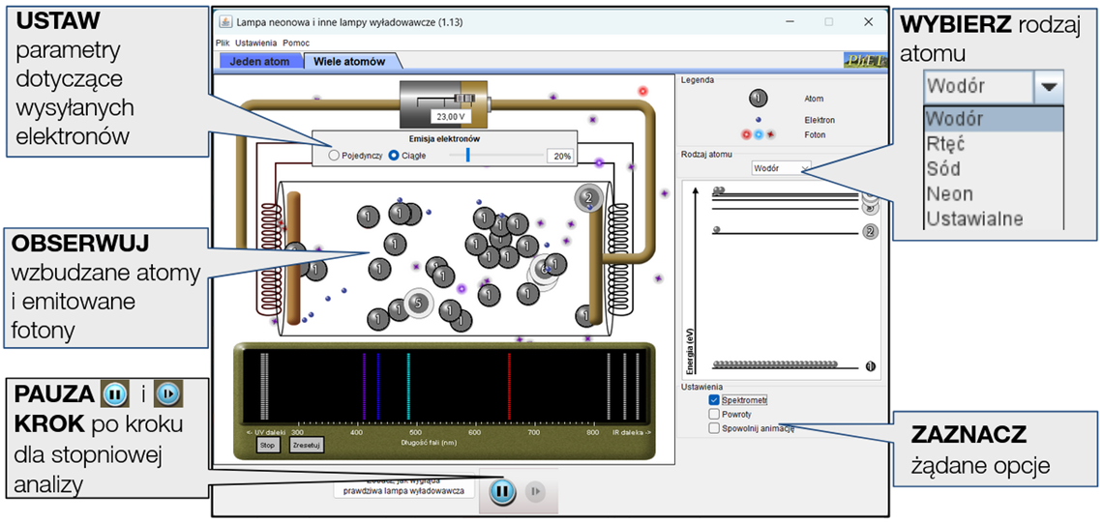Image resolution: width=1103 pixels, height=523 pixels.
Task: Open the Plik menu
Action: (x=223, y=43)
